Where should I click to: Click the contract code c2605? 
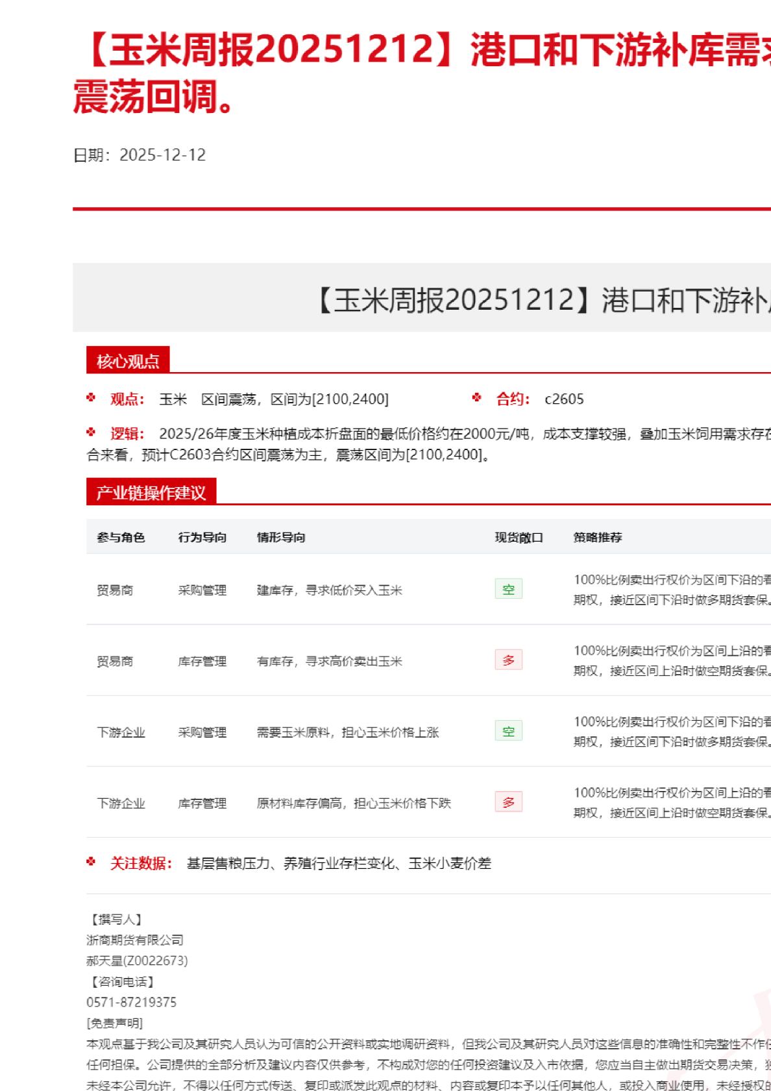point(564,399)
